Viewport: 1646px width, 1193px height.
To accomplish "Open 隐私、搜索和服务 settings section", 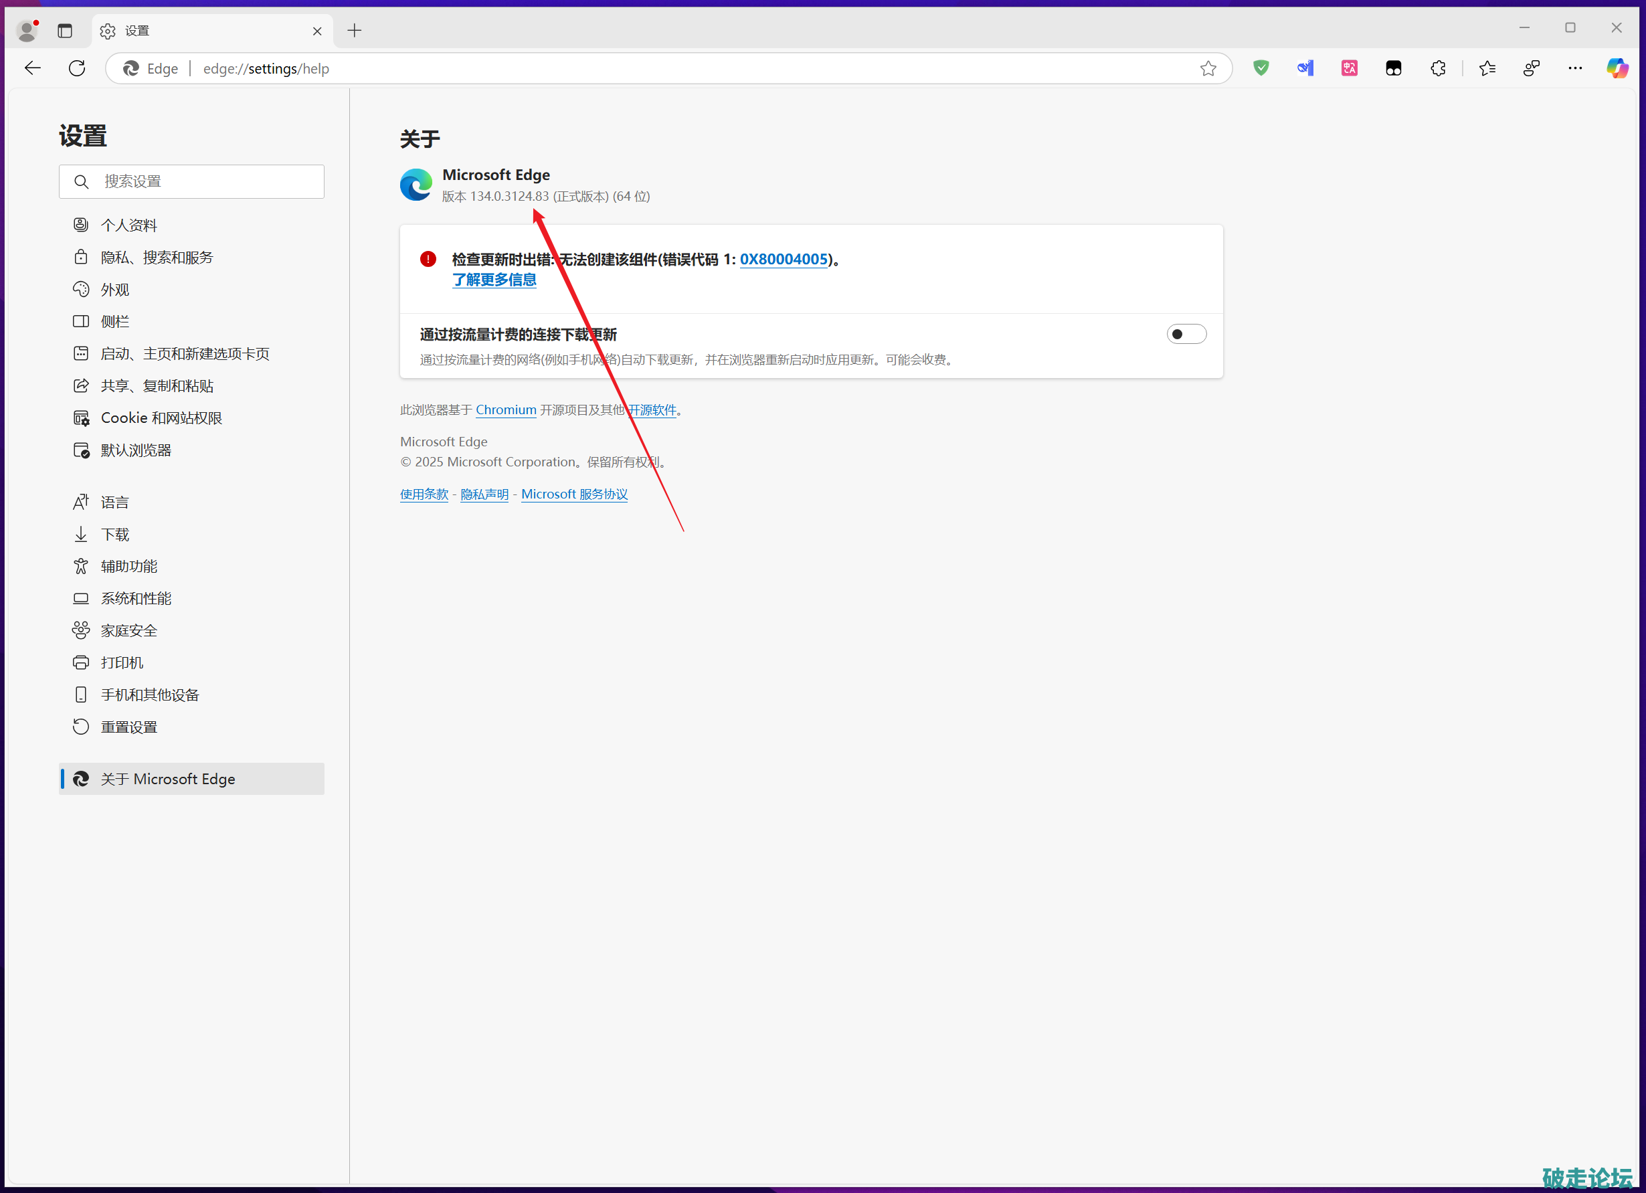I will coord(157,258).
